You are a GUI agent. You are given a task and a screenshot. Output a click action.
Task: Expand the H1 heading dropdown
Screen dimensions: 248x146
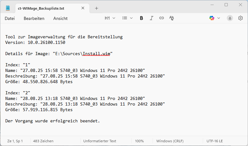[110, 18]
